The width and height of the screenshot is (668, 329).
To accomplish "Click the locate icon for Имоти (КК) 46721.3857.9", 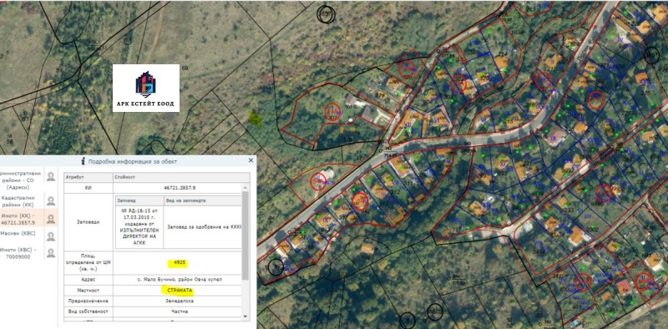I will click(51, 219).
